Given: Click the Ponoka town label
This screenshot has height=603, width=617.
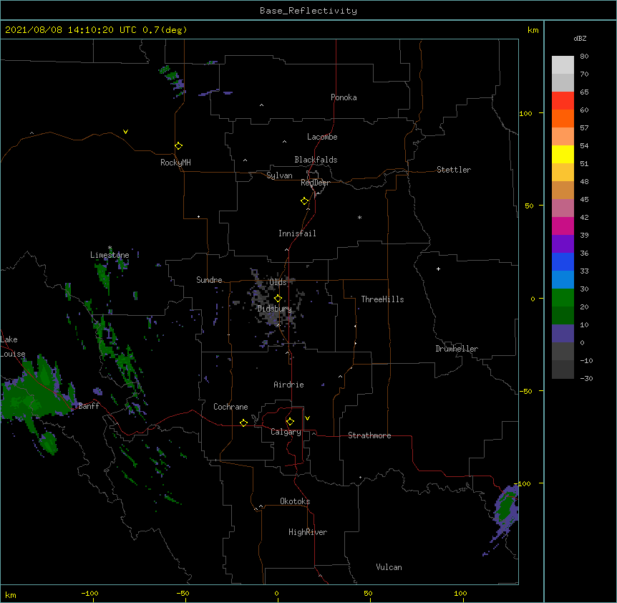Looking at the screenshot, I should click(x=344, y=97).
